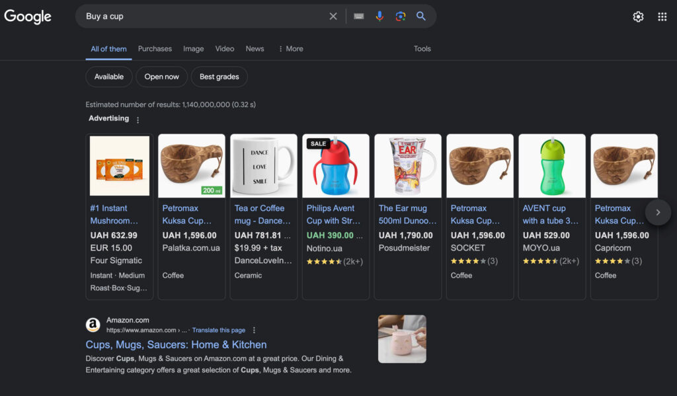Open the three-dot menu beside Advertising

pyautogui.click(x=138, y=120)
